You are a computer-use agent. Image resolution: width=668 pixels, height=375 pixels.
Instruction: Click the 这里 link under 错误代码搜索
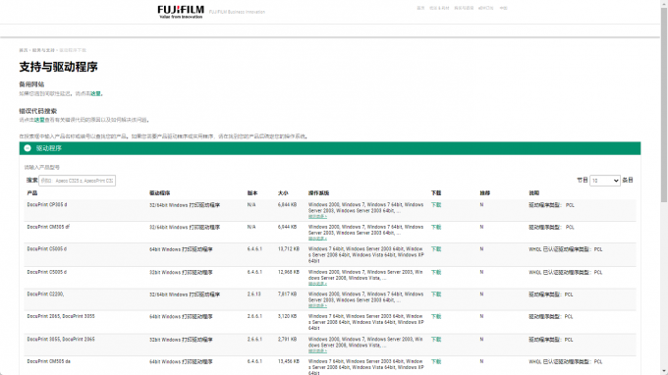pos(39,120)
